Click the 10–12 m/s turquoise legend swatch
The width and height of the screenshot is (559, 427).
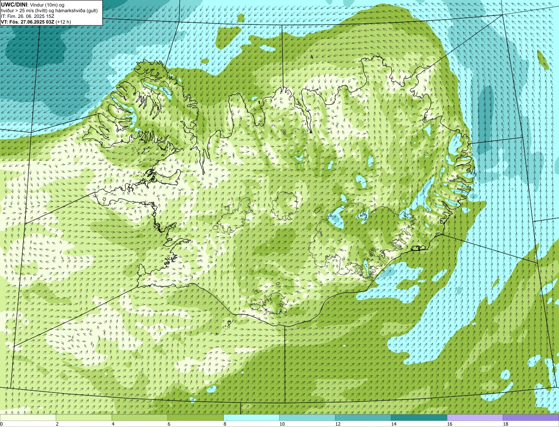tap(307, 417)
